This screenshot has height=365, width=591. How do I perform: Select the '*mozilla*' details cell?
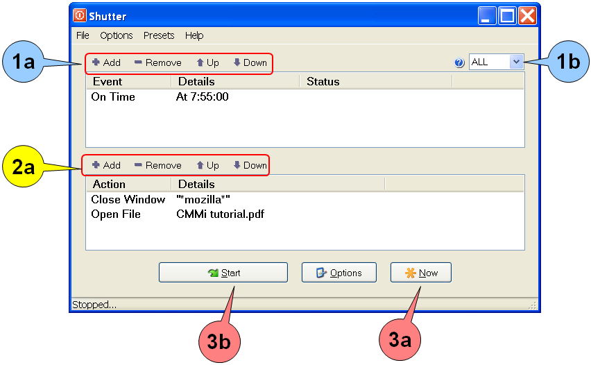[203, 199]
